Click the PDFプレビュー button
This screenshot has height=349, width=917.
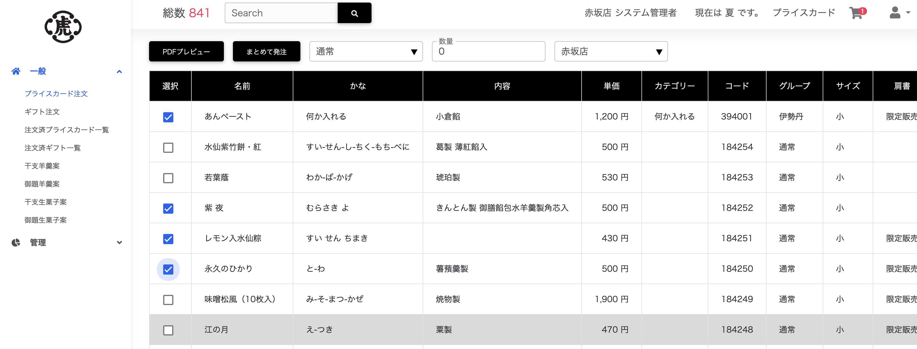(186, 52)
